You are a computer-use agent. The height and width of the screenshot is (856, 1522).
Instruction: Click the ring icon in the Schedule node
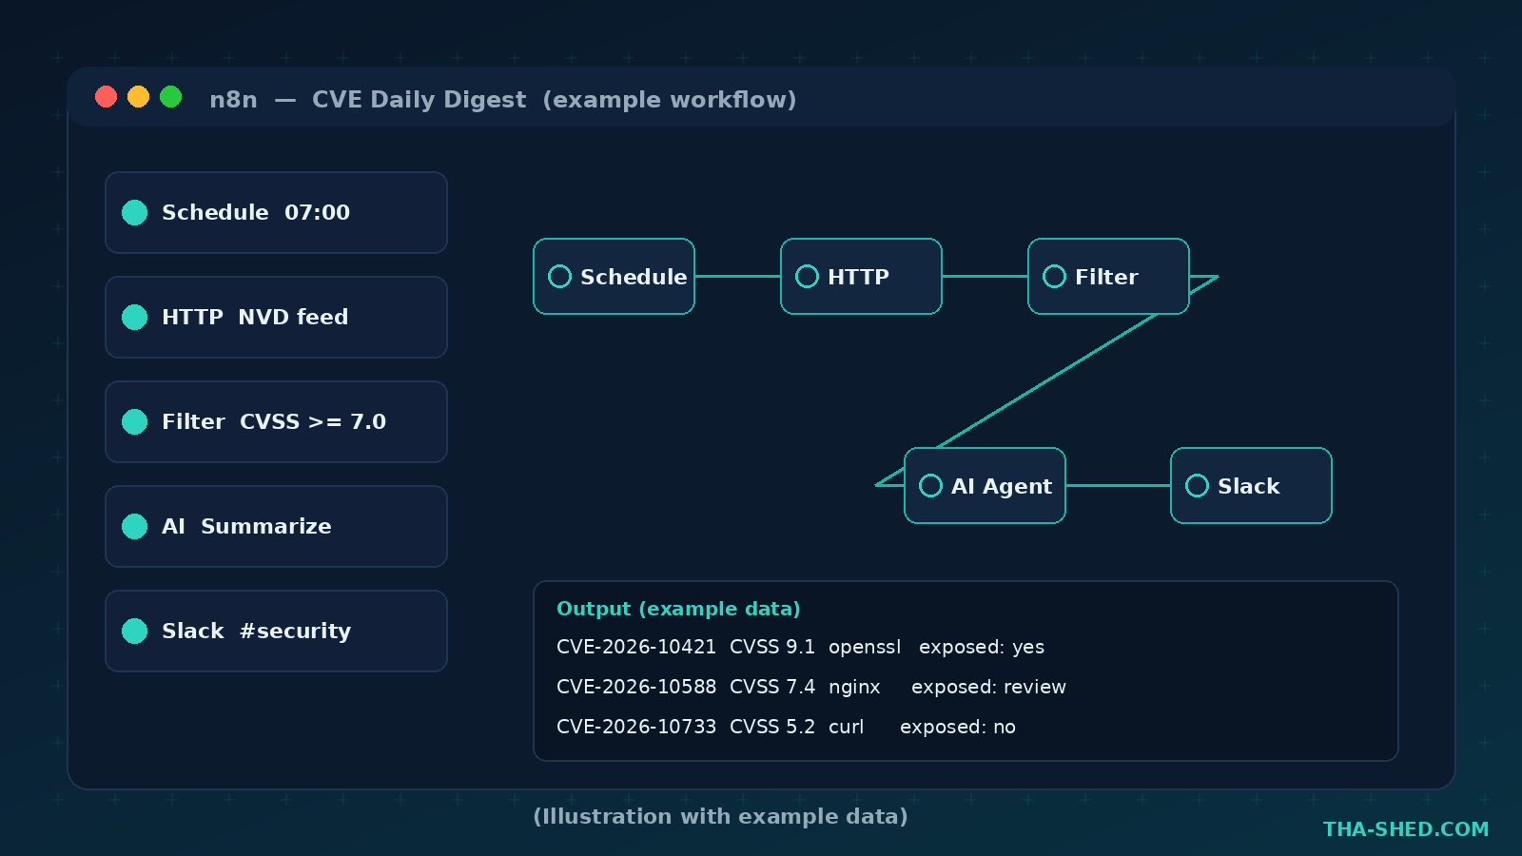point(560,276)
